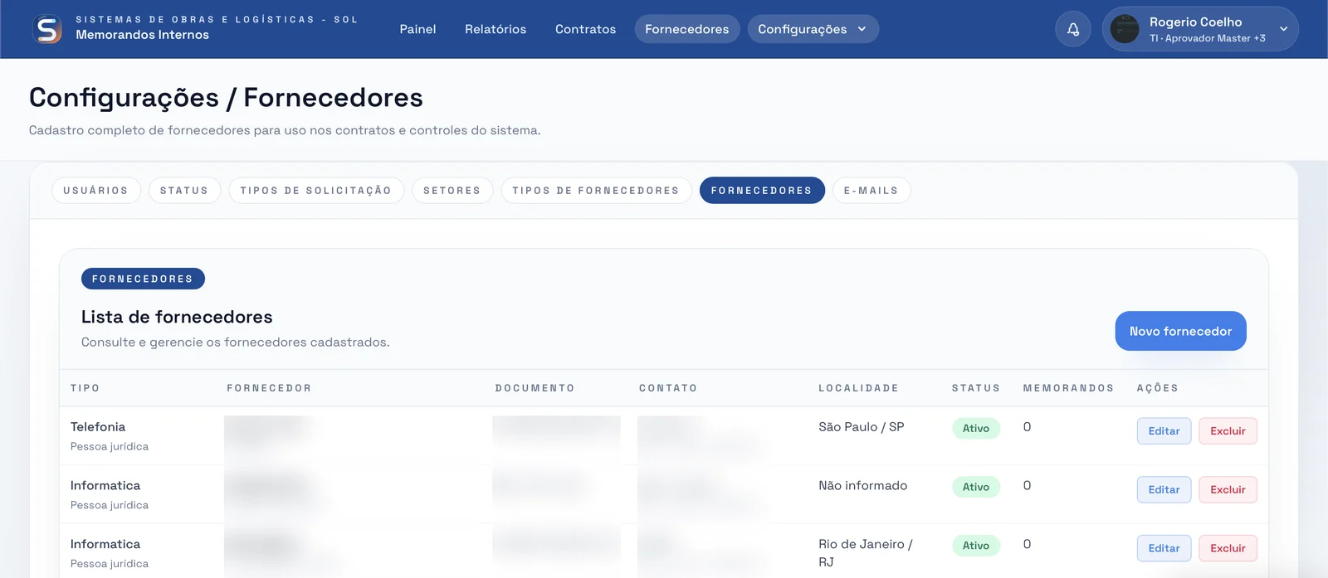Click the São Paulo / SP cell

pos(862,427)
